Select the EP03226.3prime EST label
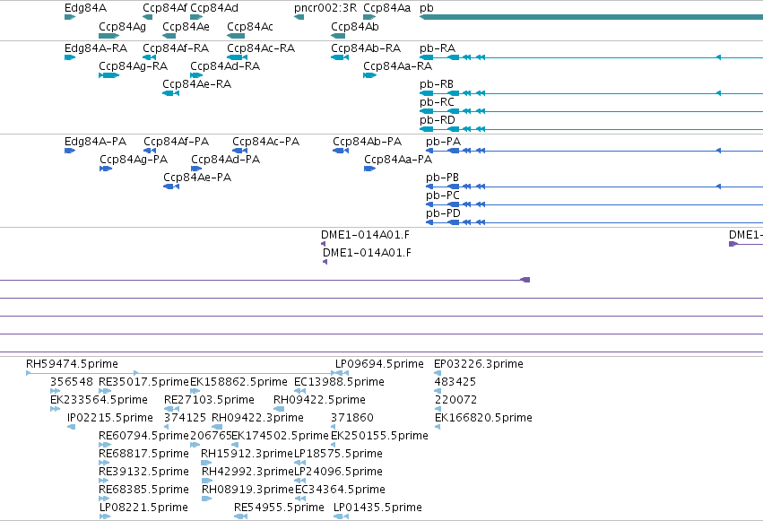 (x=479, y=364)
